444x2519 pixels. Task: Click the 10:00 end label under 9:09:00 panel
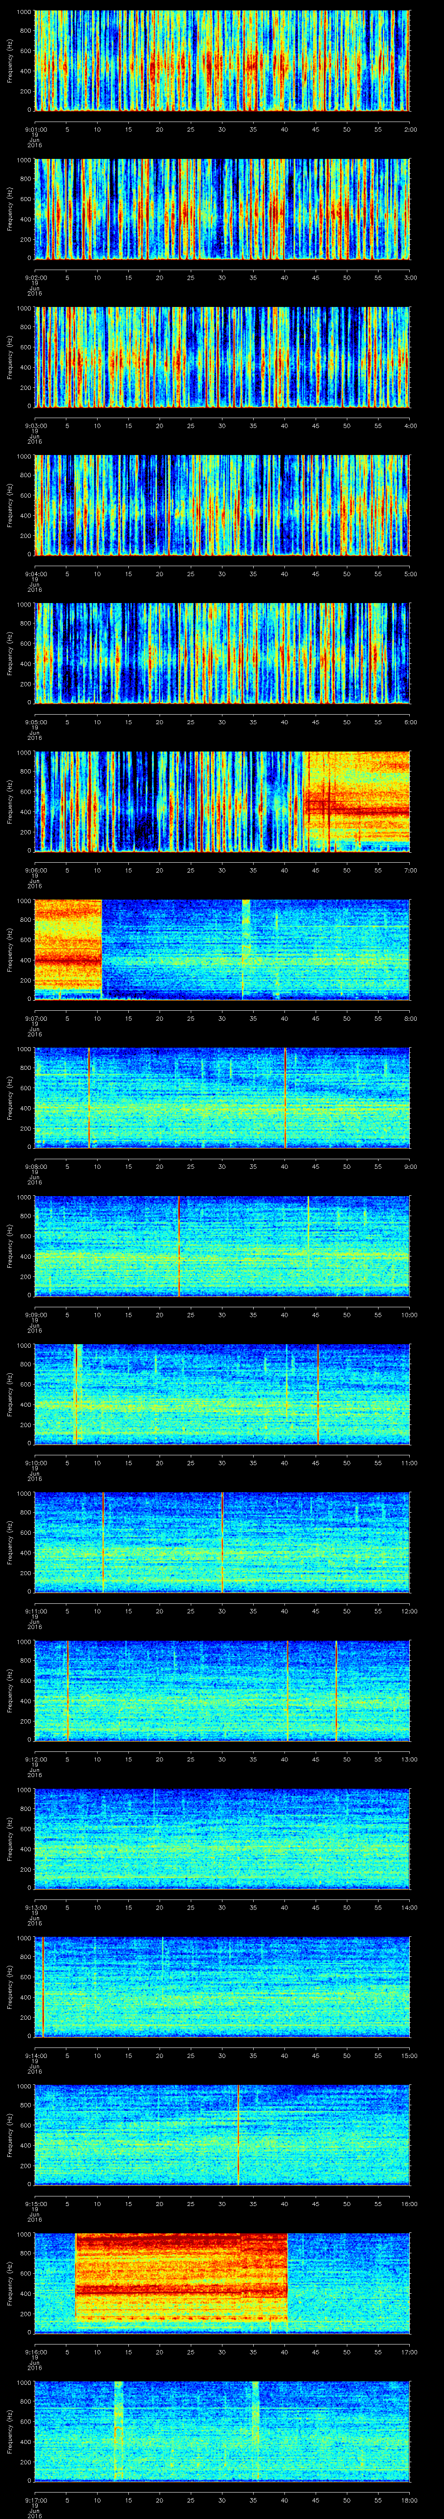410,1314
